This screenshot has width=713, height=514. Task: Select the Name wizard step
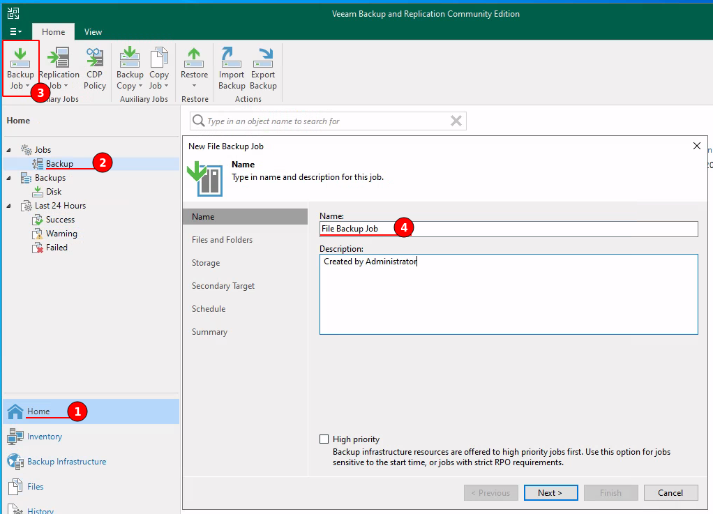point(245,217)
